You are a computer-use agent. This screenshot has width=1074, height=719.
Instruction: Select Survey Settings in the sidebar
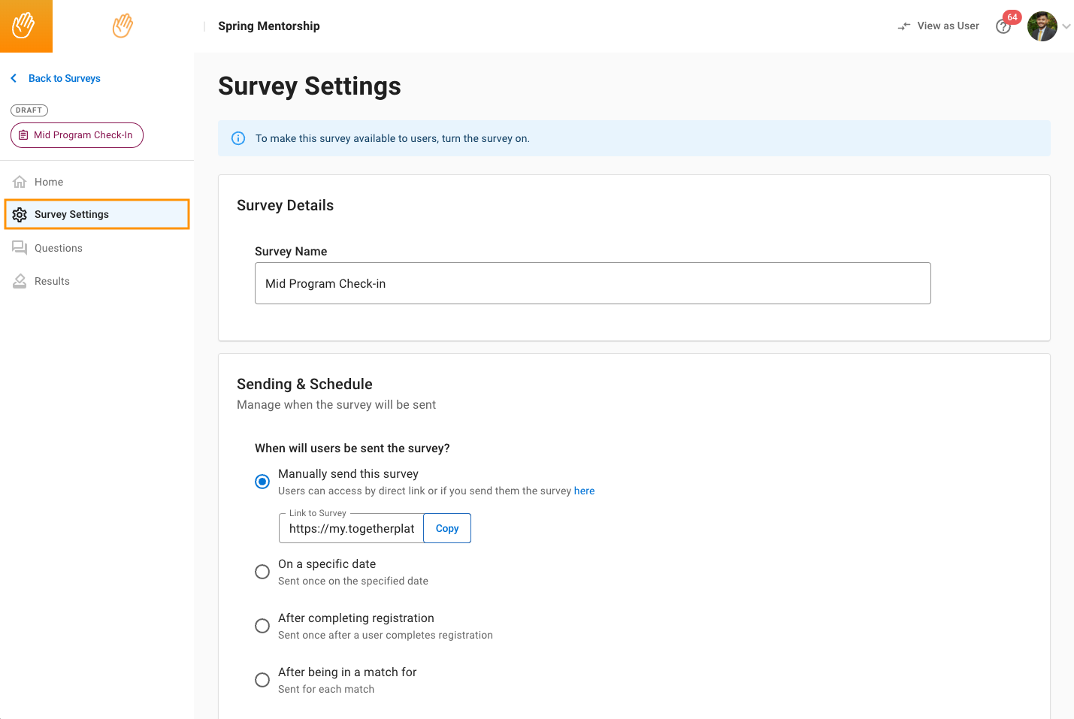pyautogui.click(x=71, y=214)
